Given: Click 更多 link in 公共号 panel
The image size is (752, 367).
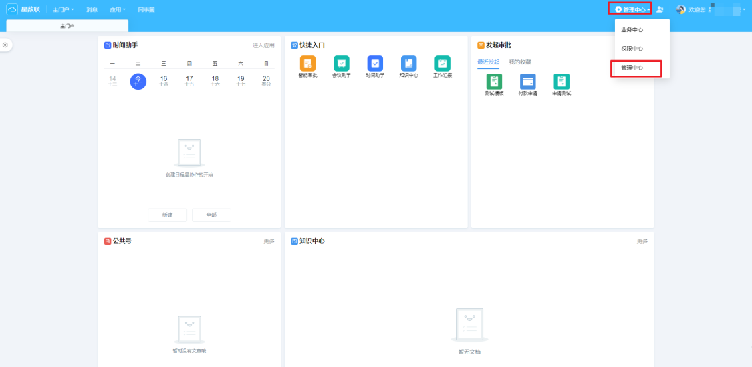Looking at the screenshot, I should coord(269,241).
